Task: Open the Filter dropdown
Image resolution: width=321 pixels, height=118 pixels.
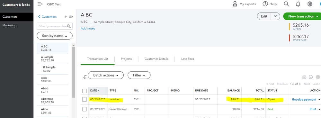Action: click(139, 75)
